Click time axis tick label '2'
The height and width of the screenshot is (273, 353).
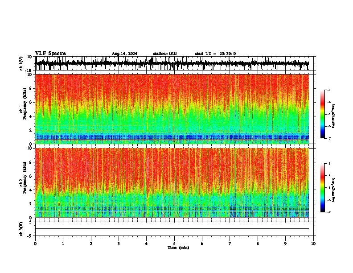pyautogui.click(x=91, y=244)
